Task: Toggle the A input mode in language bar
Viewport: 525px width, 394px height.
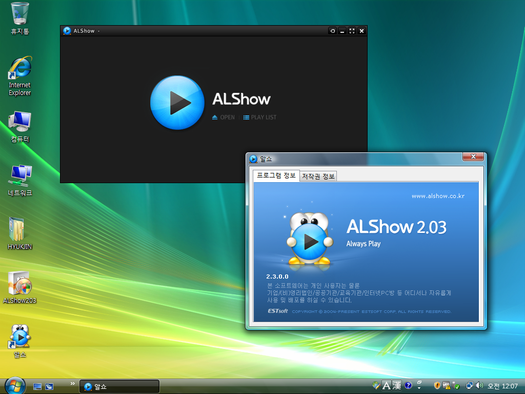Action: (387, 386)
